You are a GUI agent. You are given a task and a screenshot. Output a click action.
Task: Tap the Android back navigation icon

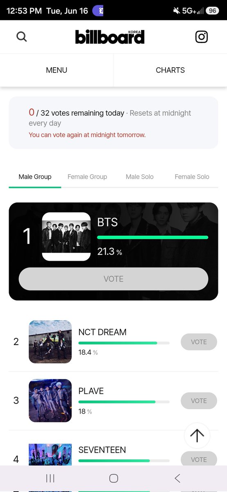(x=177, y=478)
